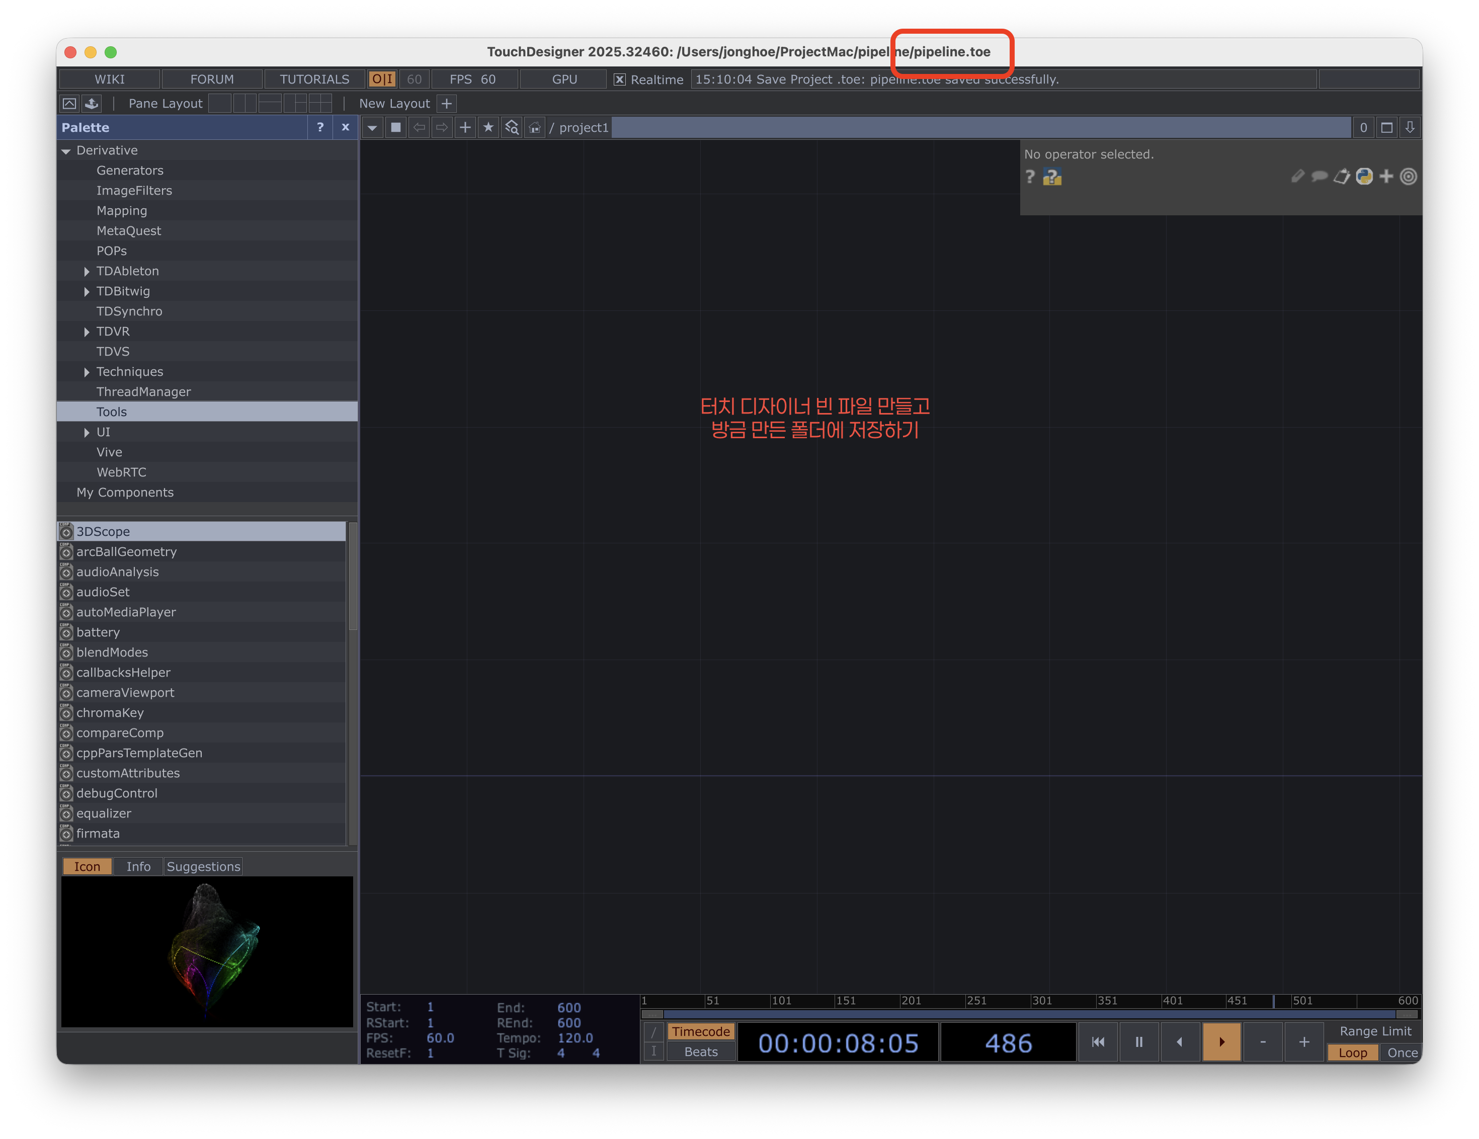Go back with the left arrow in network bar
Image resolution: width=1479 pixels, height=1139 pixels.
point(419,127)
